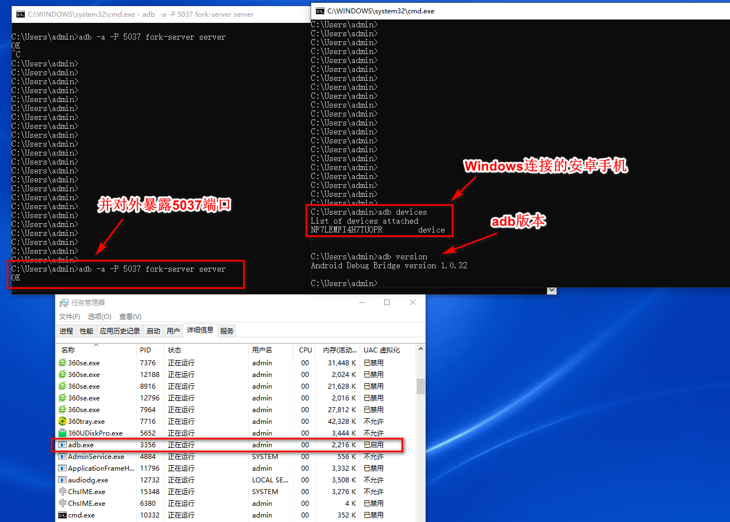Sort by UAC 虚拟化 column header
This screenshot has height=522, width=730.
click(388, 350)
